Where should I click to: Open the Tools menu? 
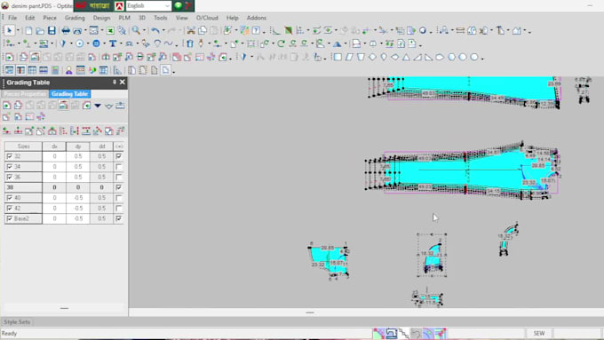click(160, 18)
